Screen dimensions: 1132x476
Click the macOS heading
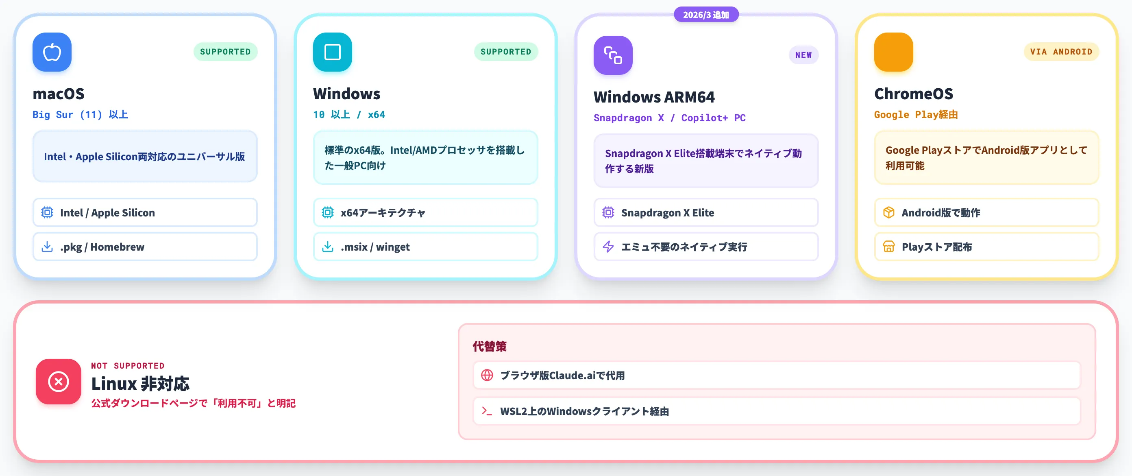(x=59, y=94)
